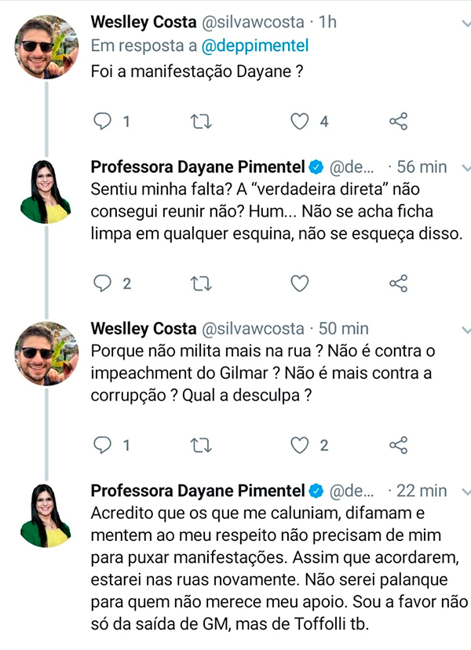The width and height of the screenshot is (471, 650).
Task: Reply to Dayane's 'Sentiu minha falta' tweet
Action: (x=103, y=283)
